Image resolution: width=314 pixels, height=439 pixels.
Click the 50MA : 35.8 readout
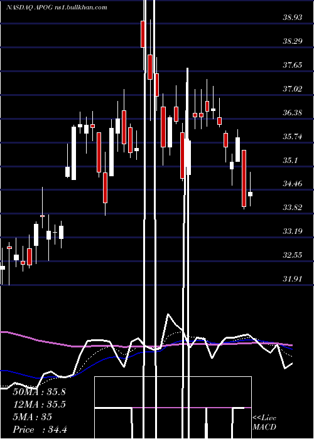39,392
